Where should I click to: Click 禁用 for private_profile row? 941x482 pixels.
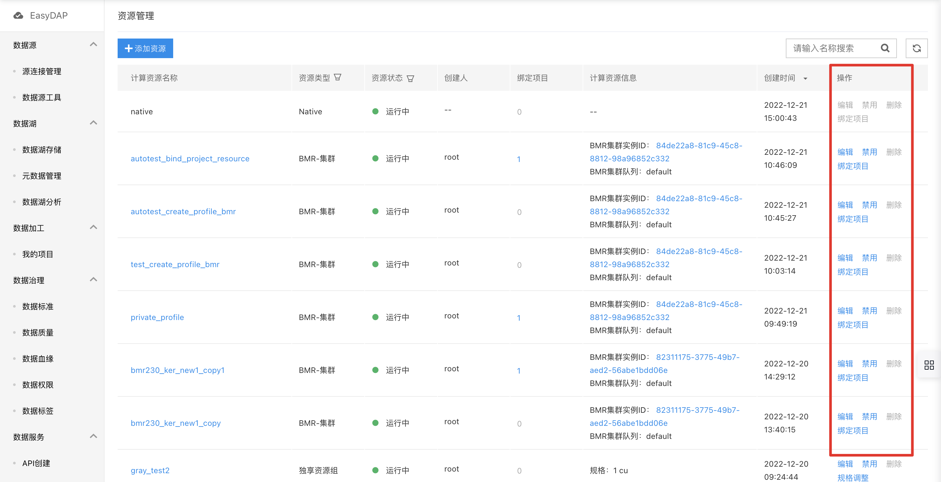coord(869,311)
